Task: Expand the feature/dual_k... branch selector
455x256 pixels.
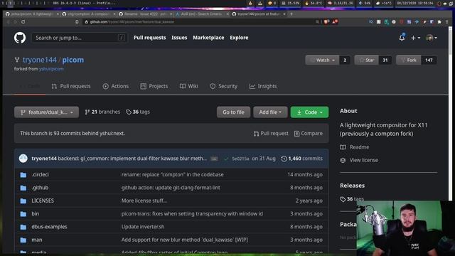Action: coord(46,112)
